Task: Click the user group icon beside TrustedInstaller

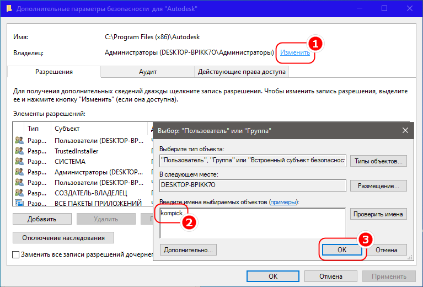Action: (x=19, y=151)
